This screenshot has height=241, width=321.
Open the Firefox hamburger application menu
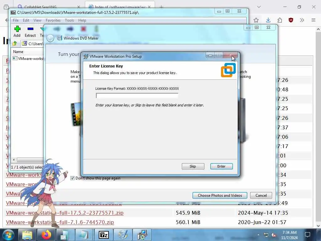point(313,20)
